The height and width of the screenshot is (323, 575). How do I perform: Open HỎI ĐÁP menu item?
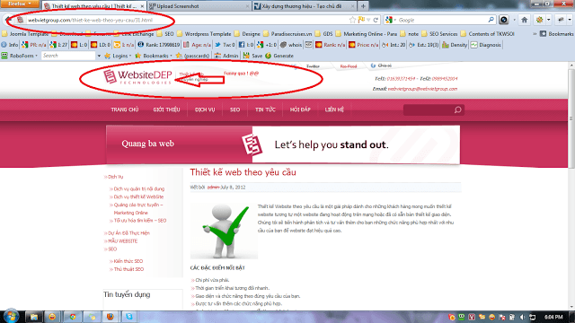(x=300, y=109)
